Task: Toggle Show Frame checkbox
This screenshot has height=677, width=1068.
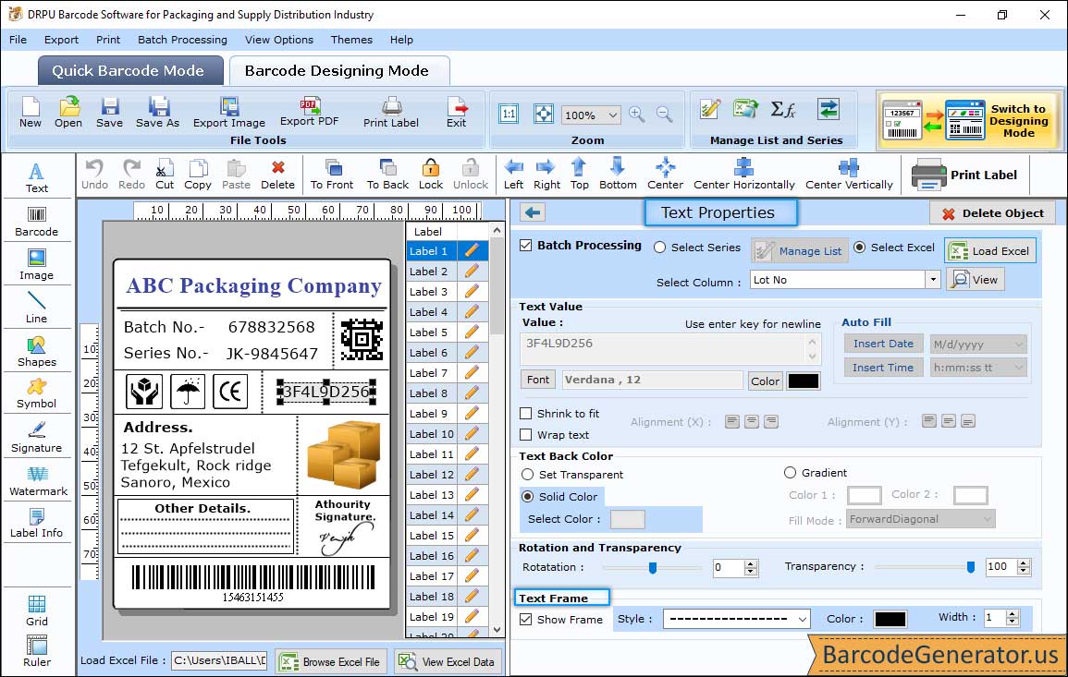Action: coord(526,619)
